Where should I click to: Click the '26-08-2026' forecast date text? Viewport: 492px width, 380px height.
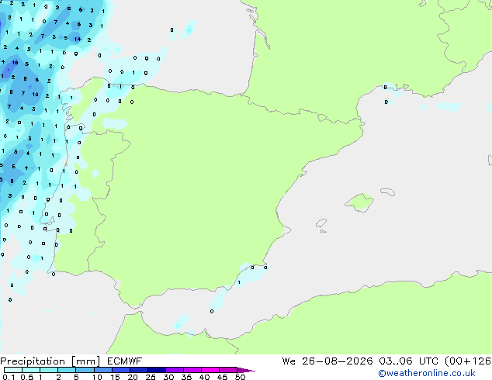pyautogui.click(x=338, y=361)
